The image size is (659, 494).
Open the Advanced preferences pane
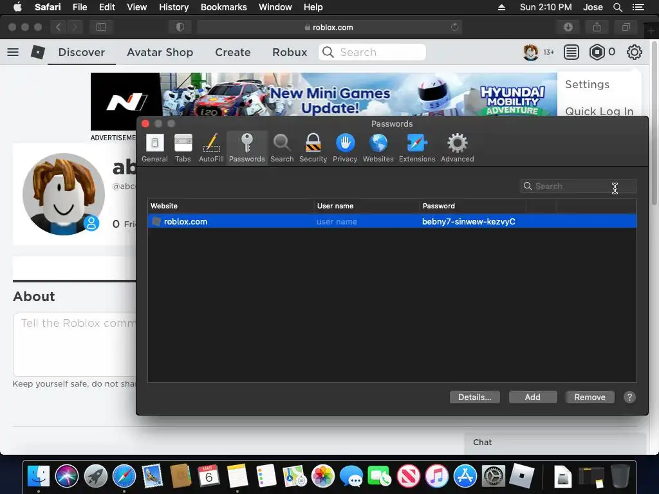(458, 148)
